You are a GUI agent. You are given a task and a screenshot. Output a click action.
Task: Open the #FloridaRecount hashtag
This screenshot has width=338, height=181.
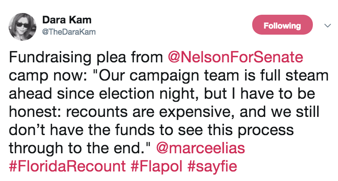coord(67,166)
